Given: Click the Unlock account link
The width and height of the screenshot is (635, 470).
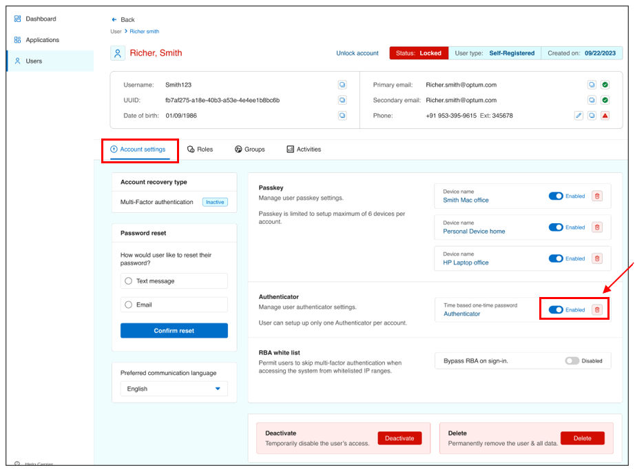Looking at the screenshot, I should click(357, 53).
